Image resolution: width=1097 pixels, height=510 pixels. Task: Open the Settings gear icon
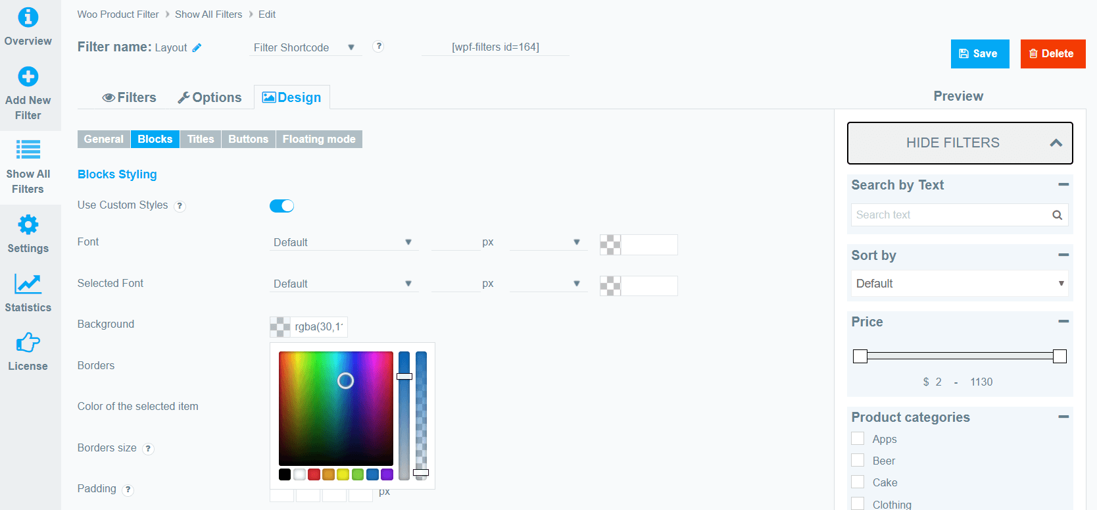28,224
